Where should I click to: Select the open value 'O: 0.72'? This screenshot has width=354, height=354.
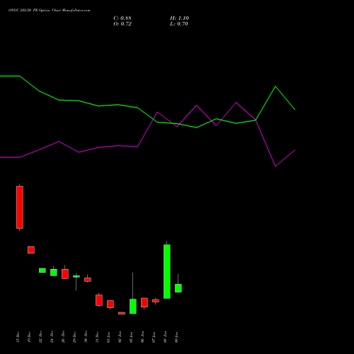pos(122,24)
